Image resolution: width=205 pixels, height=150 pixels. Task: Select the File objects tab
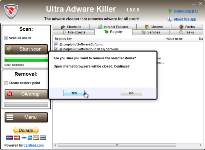pyautogui.click(x=73, y=32)
